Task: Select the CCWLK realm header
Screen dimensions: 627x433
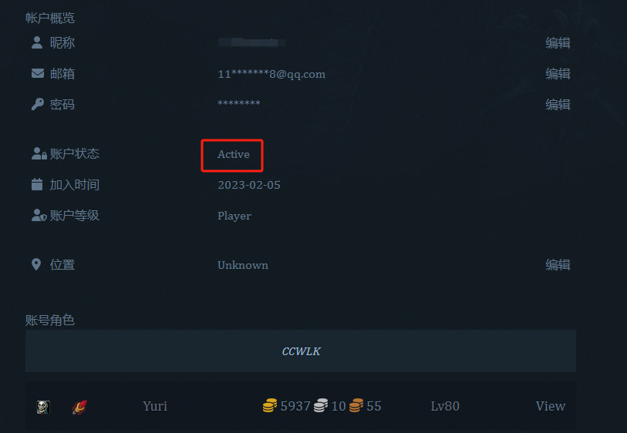Action: pos(301,351)
